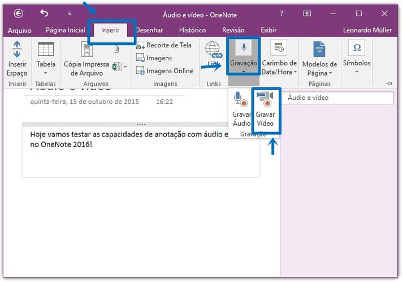403x282 pixels.
Task: Open the Histórico tab
Action: tap(193, 30)
